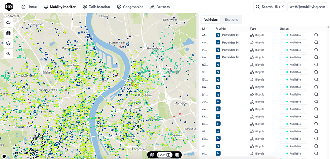This screenshot has width=330, height=159.
Task: Click the Partners navigation link
Action: (x=160, y=7)
